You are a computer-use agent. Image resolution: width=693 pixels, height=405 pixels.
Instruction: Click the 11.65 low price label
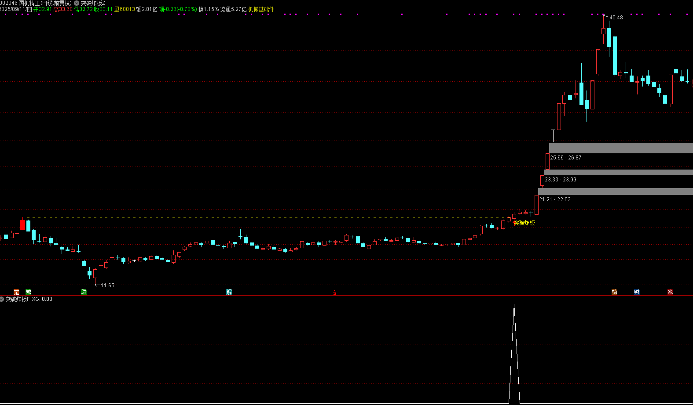pyautogui.click(x=107, y=286)
